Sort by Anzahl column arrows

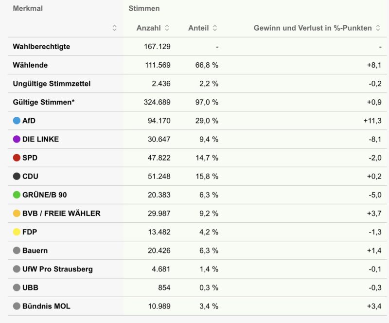167,28
